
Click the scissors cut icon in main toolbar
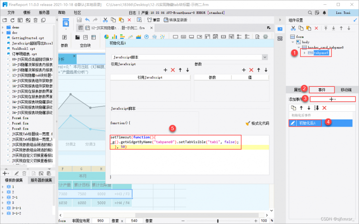click(x=105, y=20)
